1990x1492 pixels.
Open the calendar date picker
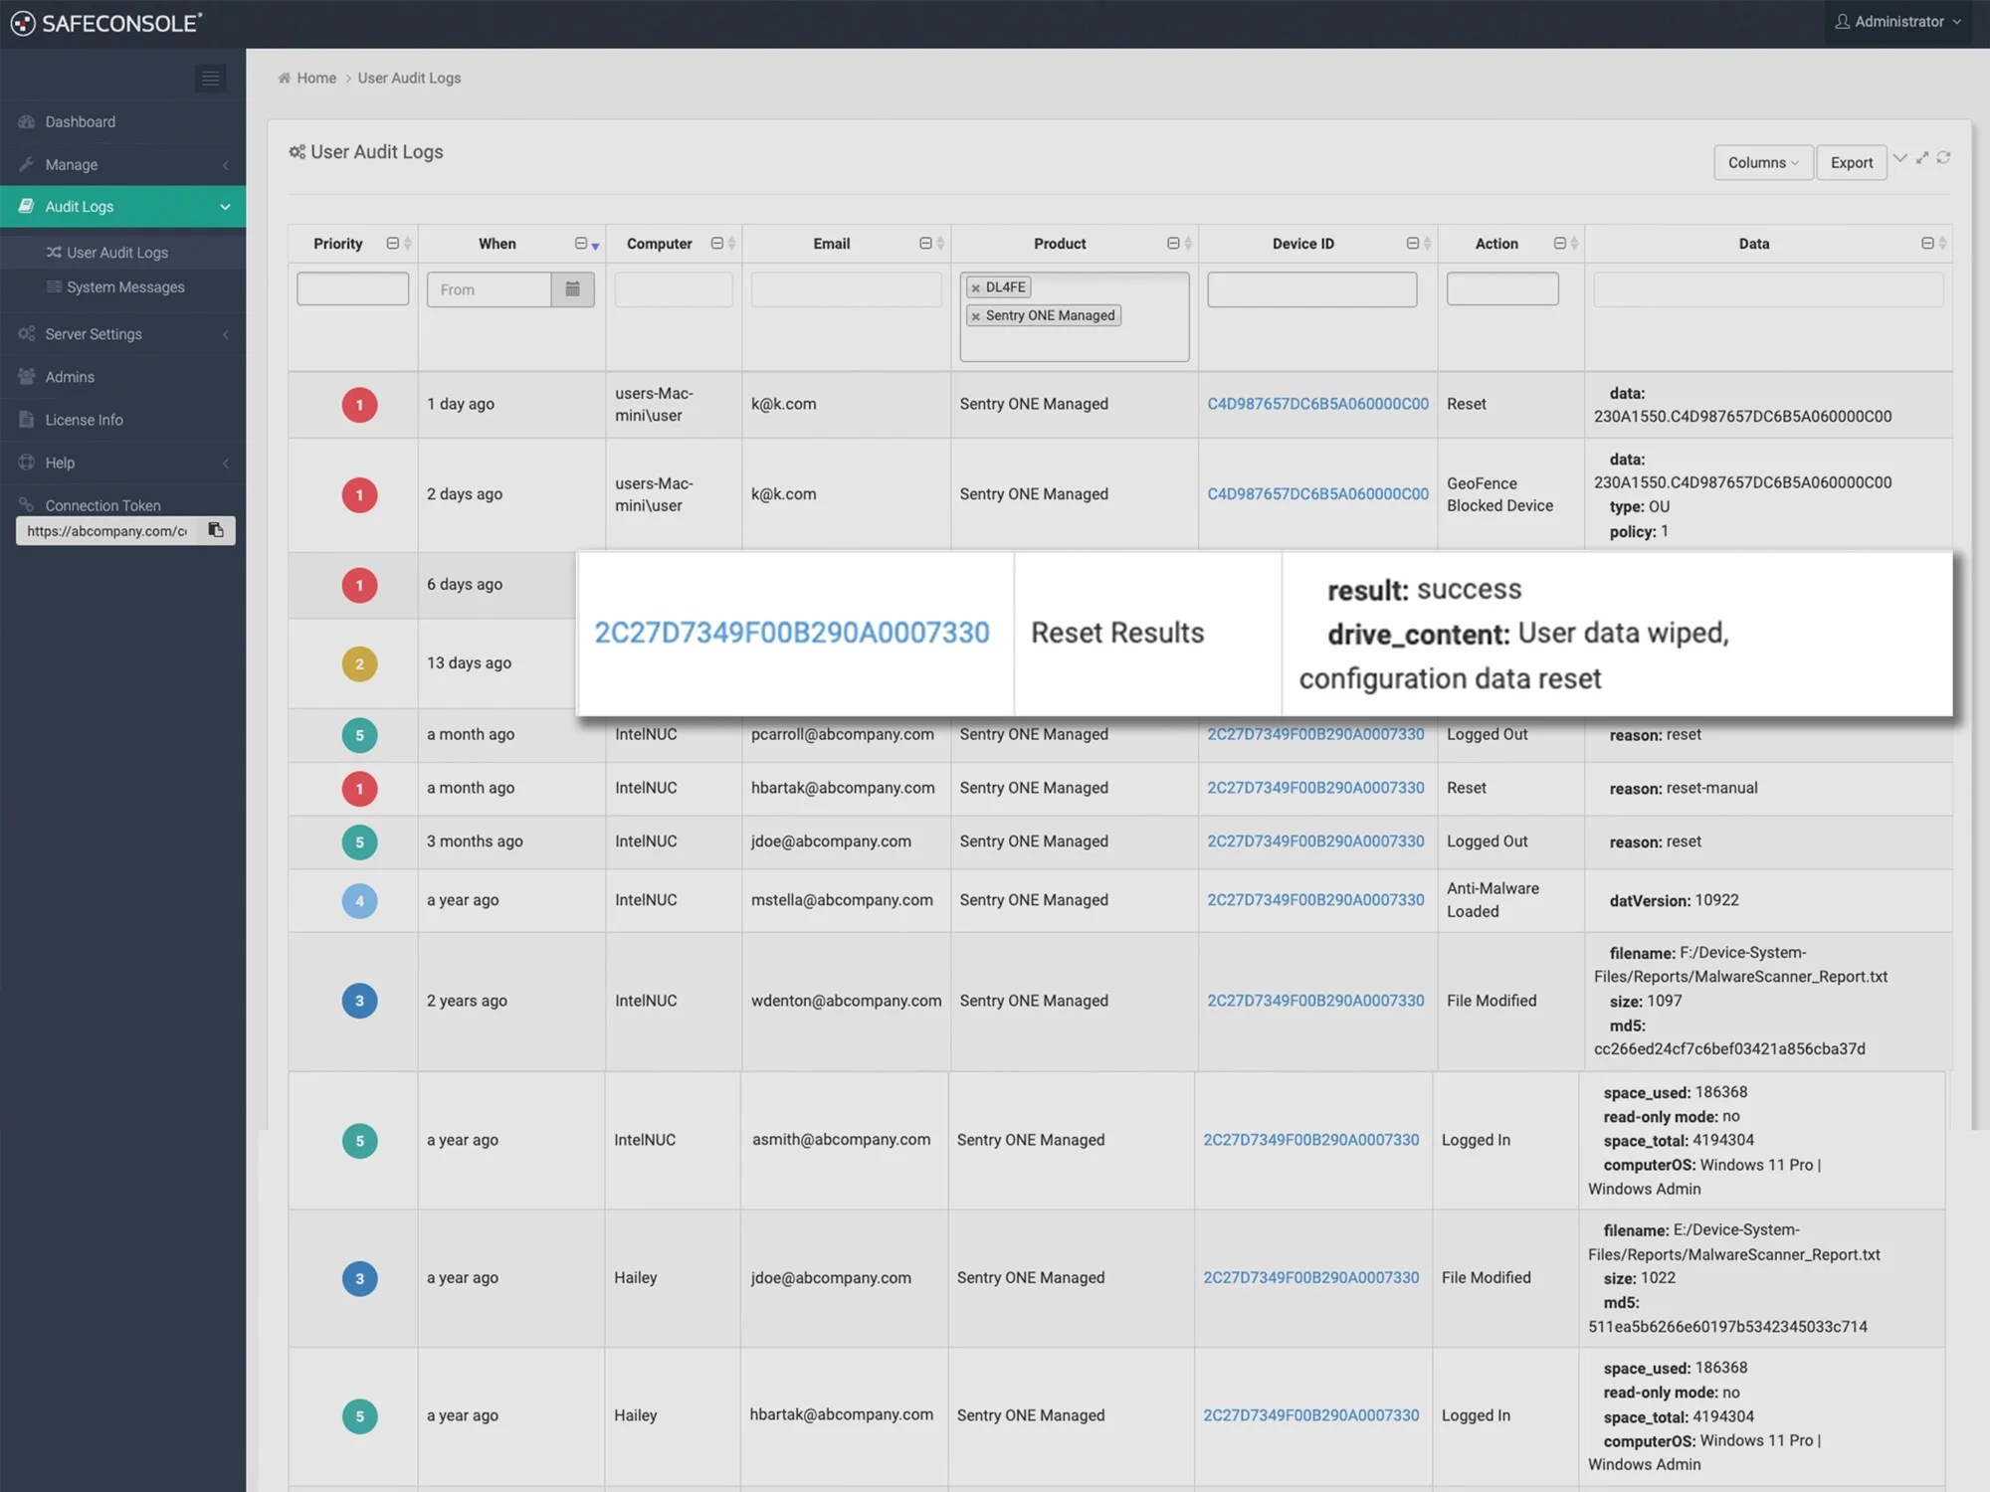point(572,289)
